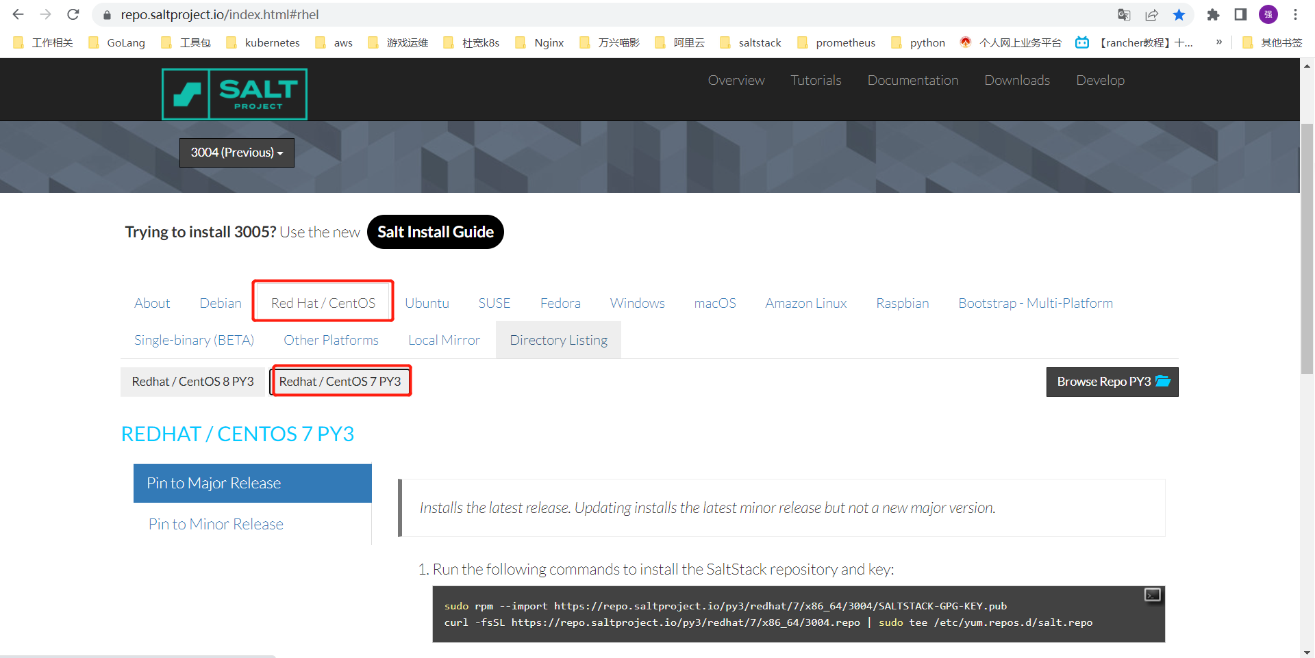The width and height of the screenshot is (1315, 658).
Task: Click the browser back arrow
Action: click(x=18, y=14)
